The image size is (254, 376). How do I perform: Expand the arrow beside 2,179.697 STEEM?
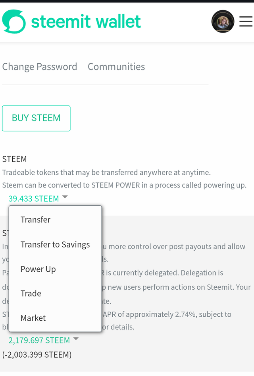76,339
